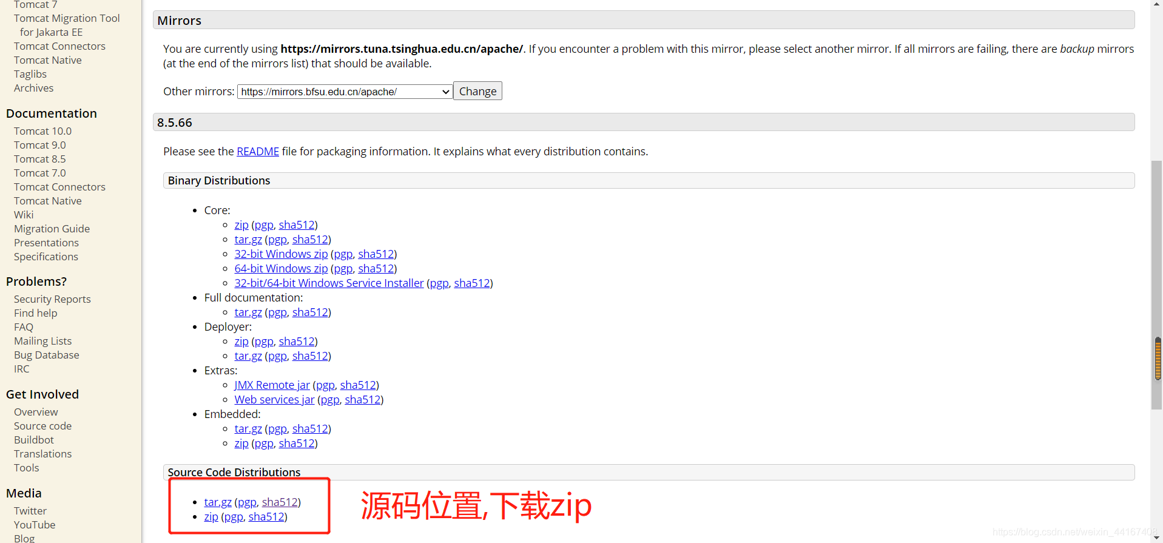This screenshot has height=543, width=1163.
Task: Open sha512 for Windows Service Installer
Action: 472,283
